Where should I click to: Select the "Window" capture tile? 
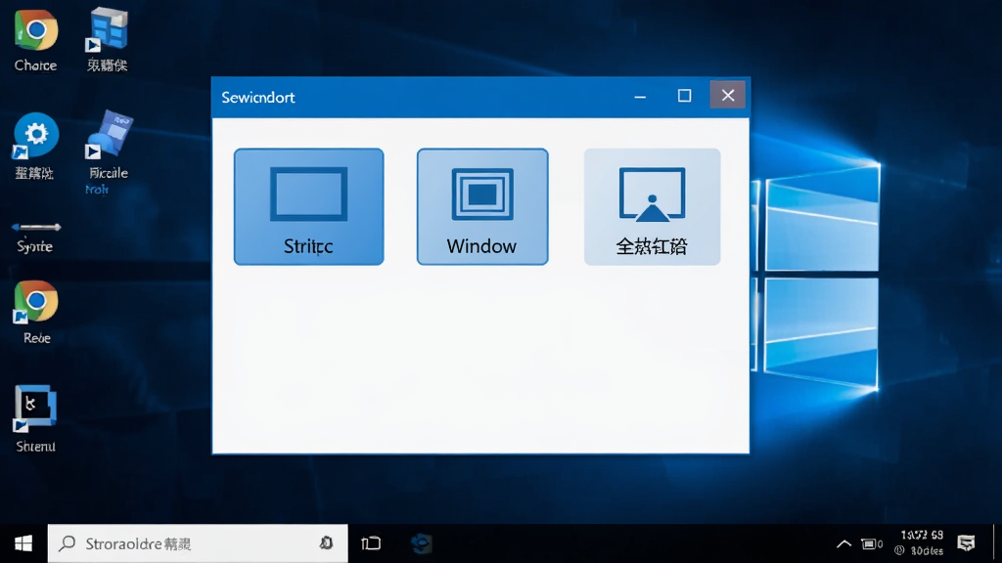point(482,206)
